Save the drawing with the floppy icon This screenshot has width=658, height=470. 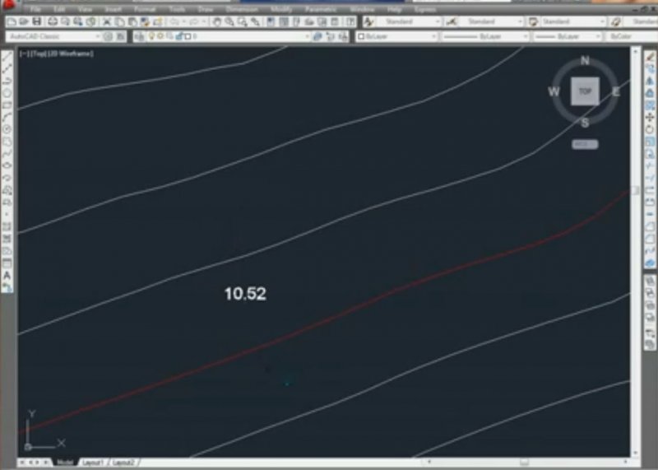(x=37, y=21)
